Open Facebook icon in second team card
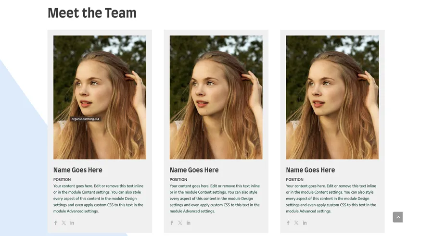The image size is (433, 236). [172, 223]
